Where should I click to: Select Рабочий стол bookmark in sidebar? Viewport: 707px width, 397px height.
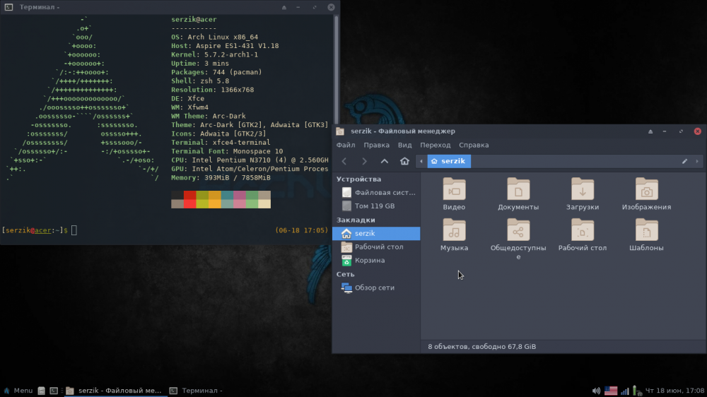click(377, 247)
